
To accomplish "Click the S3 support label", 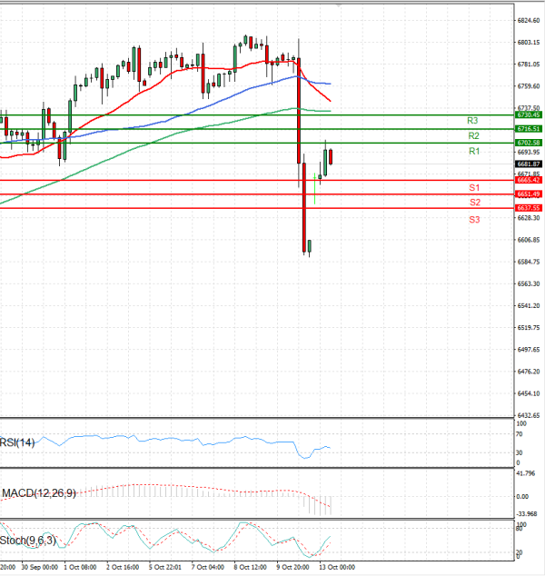I will pos(474,220).
